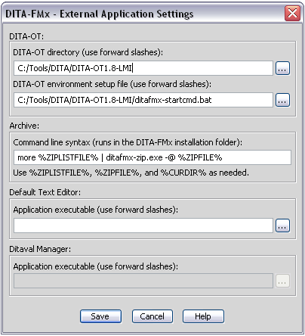Focus the DITA-OT directory path field

point(143,68)
